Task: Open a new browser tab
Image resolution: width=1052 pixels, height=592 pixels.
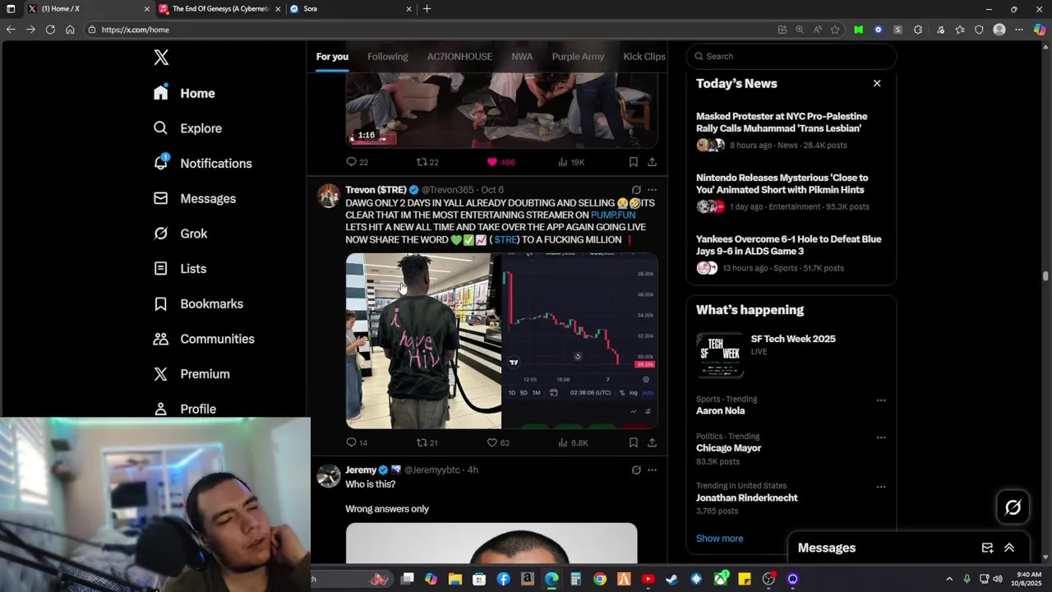Action: click(427, 9)
